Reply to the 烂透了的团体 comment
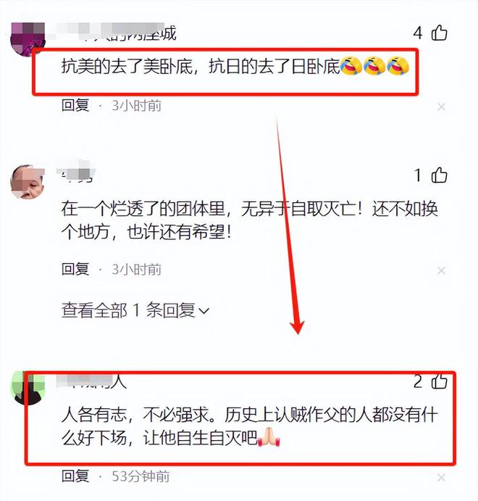The height and width of the screenshot is (501, 478). tap(75, 269)
